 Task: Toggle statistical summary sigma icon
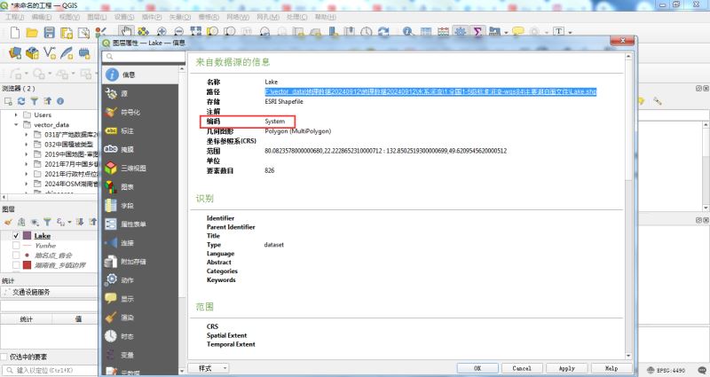tap(477, 31)
